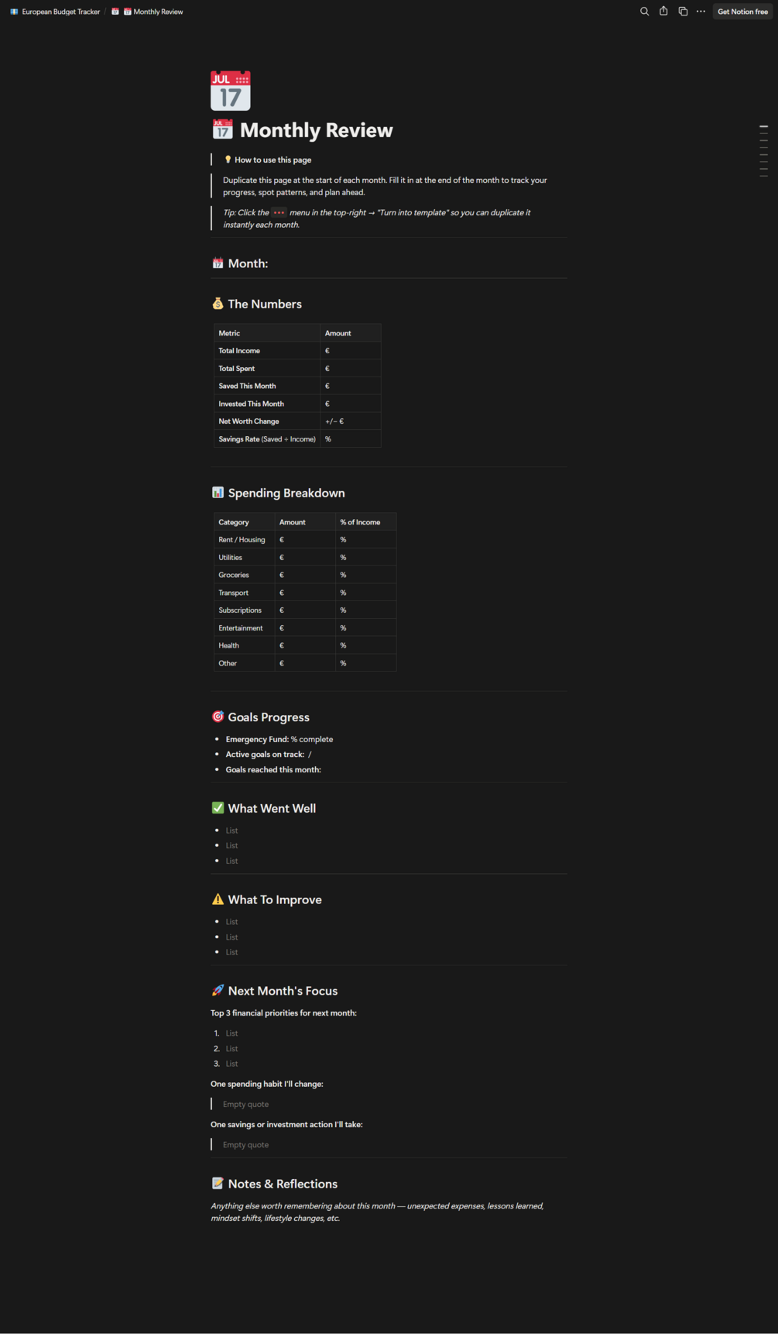778x1334 pixels.
Task: Click the large JUL 17 calendar page icon
Action: point(231,91)
